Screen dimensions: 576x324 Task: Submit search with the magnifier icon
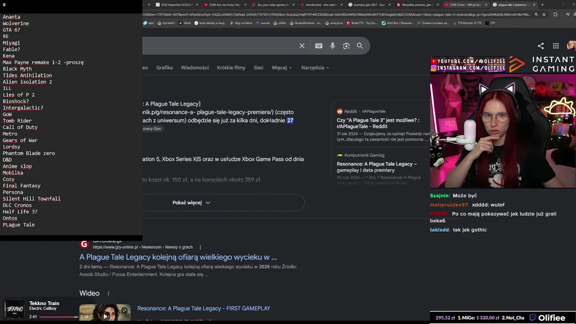360,45
